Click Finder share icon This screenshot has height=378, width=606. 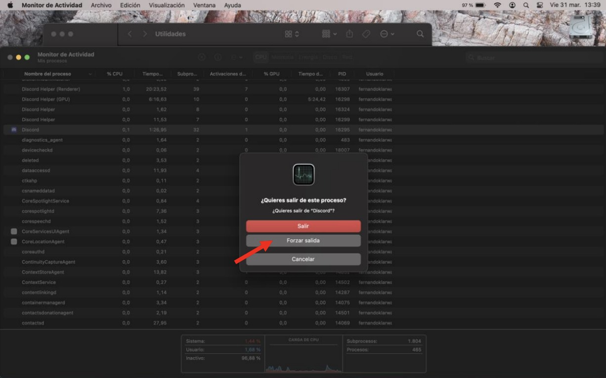pos(349,34)
